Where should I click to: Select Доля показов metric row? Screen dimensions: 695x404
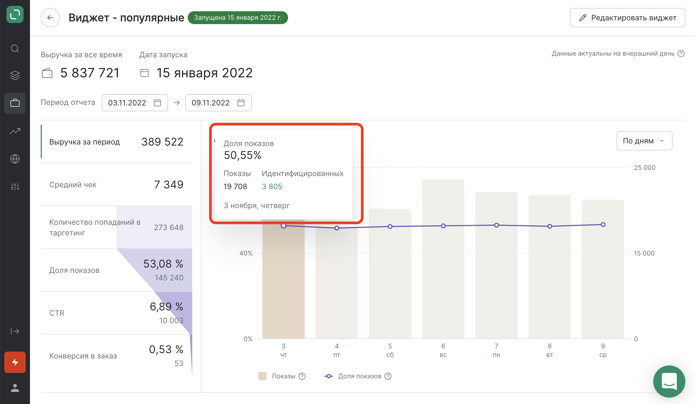(116, 270)
